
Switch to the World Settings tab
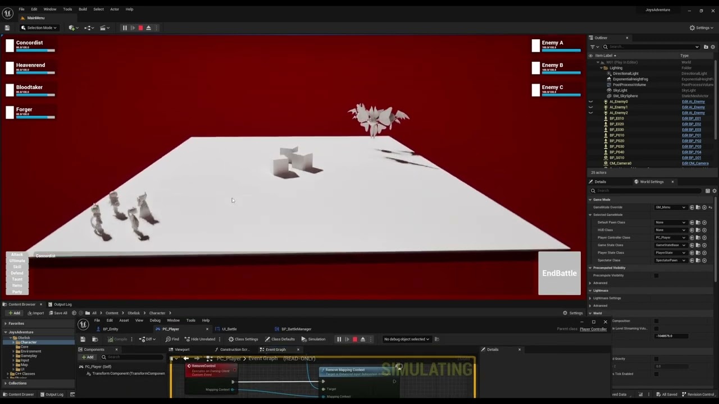coord(652,182)
